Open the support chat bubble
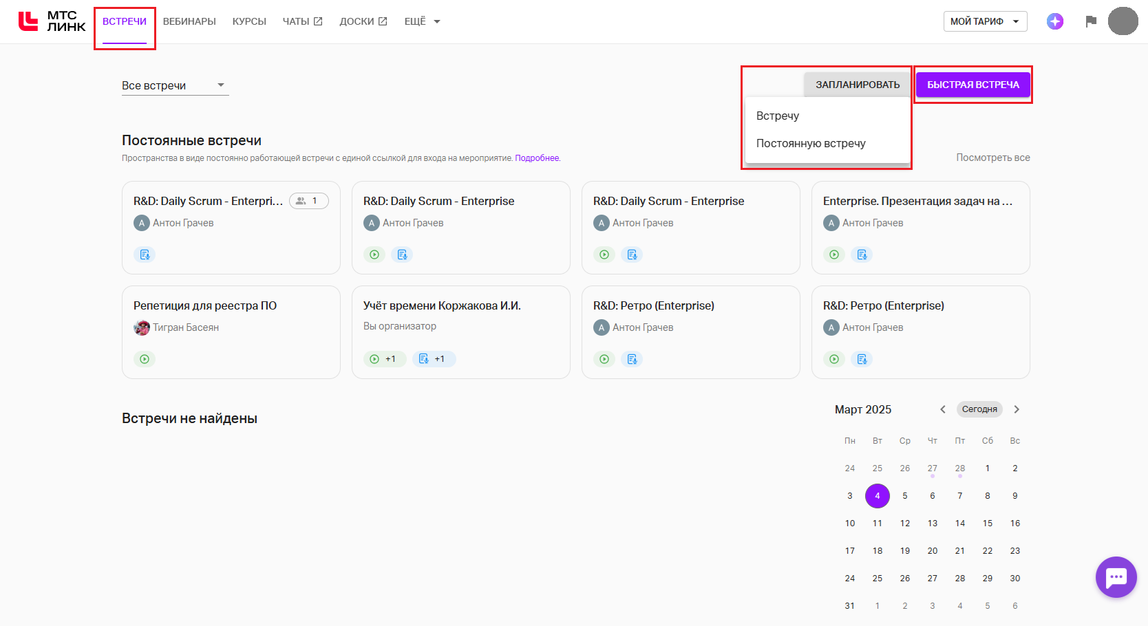 [x=1116, y=577]
